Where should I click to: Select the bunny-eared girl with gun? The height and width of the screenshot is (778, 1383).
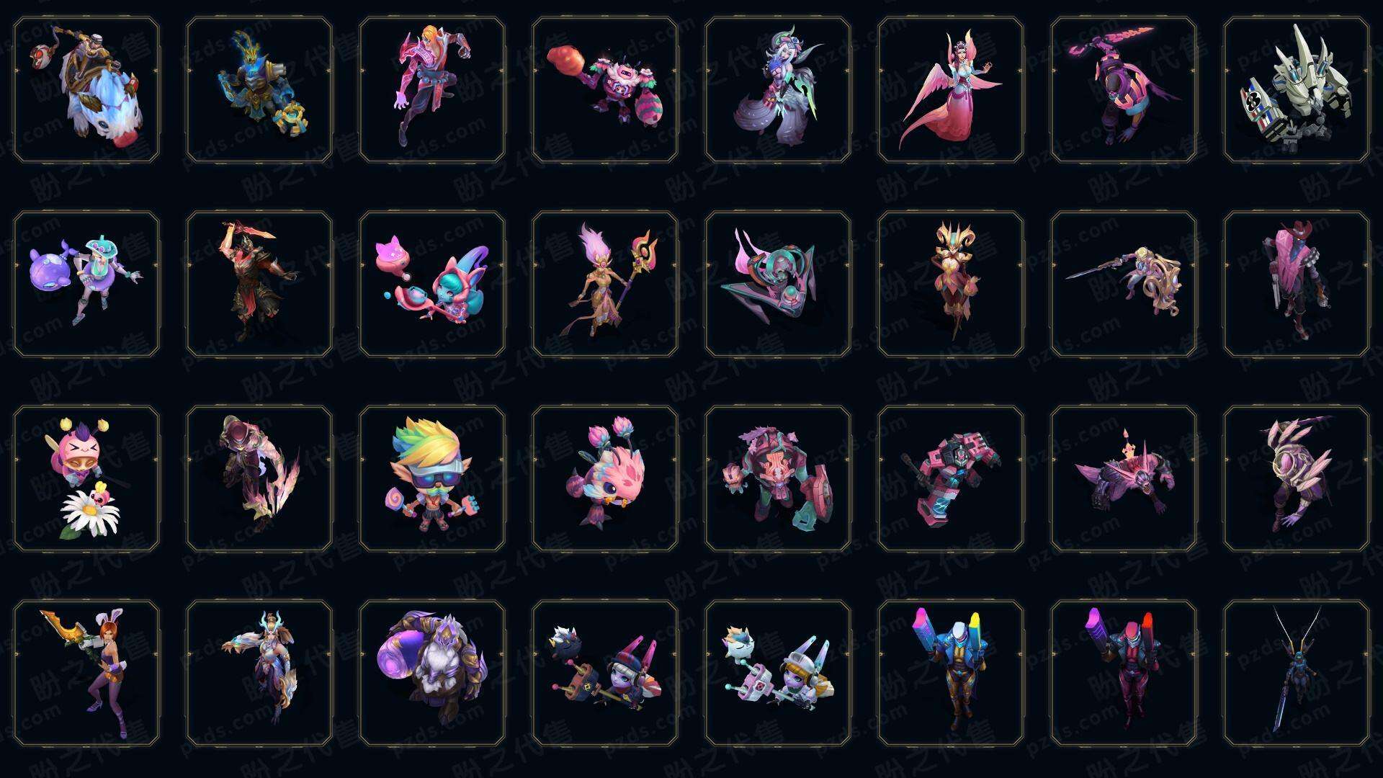(x=86, y=673)
